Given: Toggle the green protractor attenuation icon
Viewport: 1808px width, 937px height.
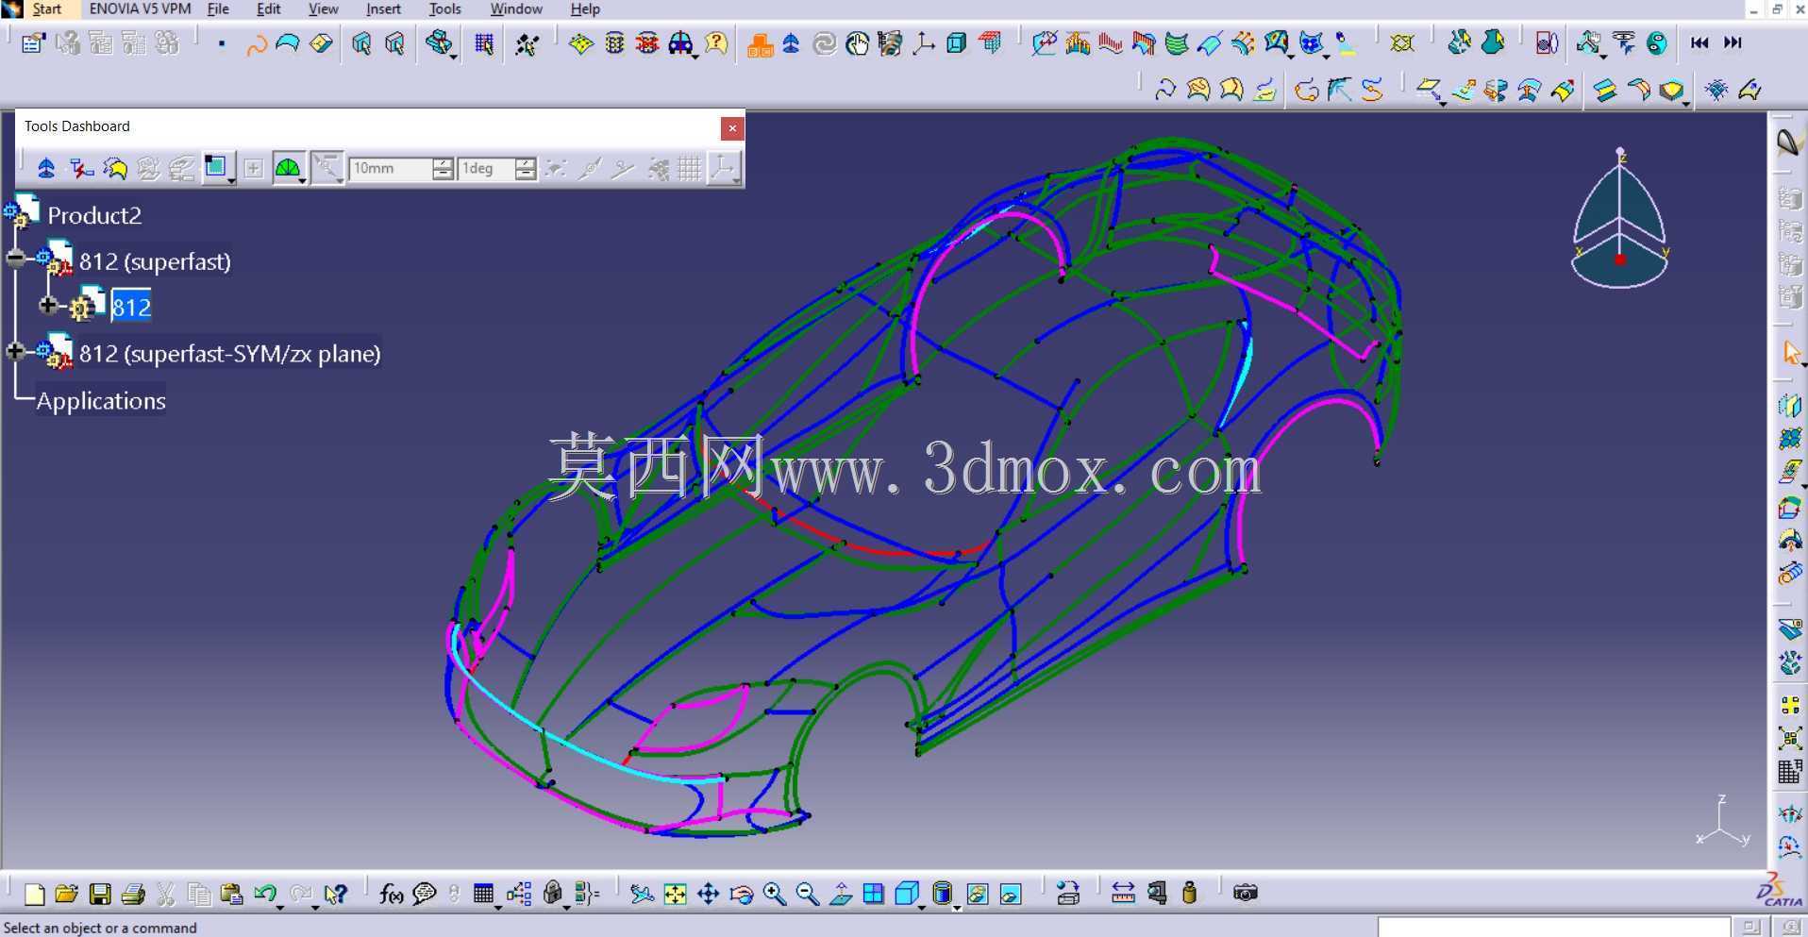Looking at the screenshot, I should [287, 169].
